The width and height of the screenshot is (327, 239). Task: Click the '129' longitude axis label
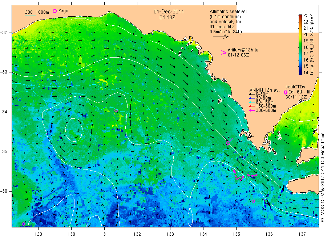[x=39, y=234]
